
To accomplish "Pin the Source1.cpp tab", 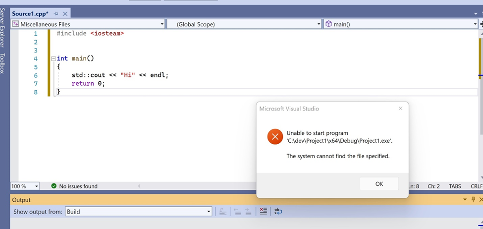I will pos(56,14).
